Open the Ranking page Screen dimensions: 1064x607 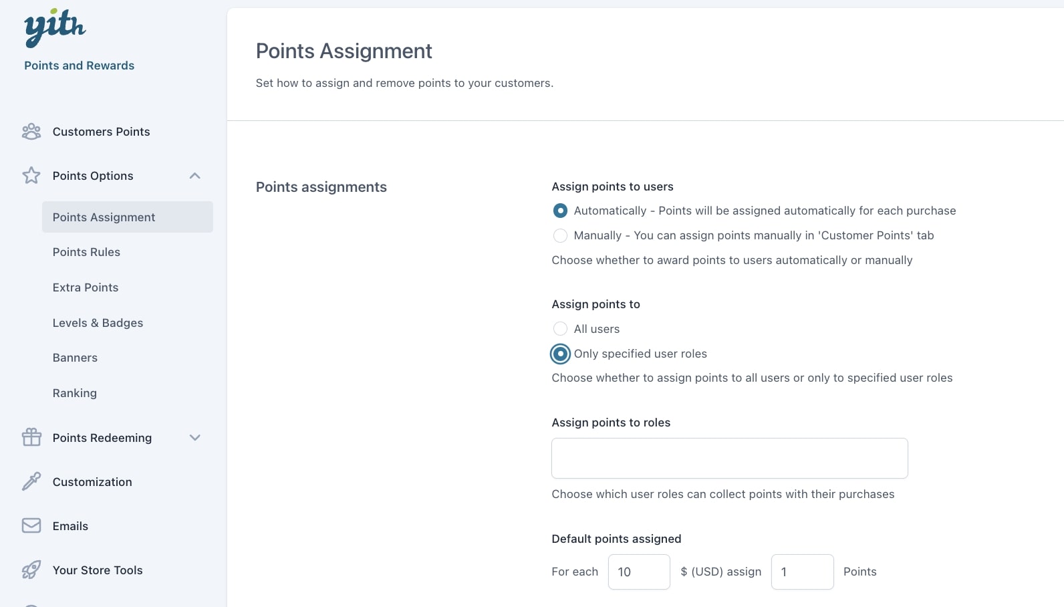[x=75, y=393]
